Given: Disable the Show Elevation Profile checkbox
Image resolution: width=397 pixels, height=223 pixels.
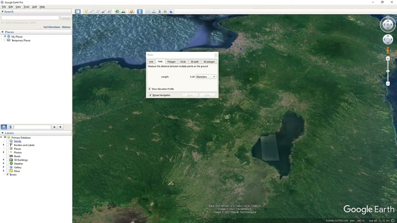Looking at the screenshot, I should (x=149, y=89).
